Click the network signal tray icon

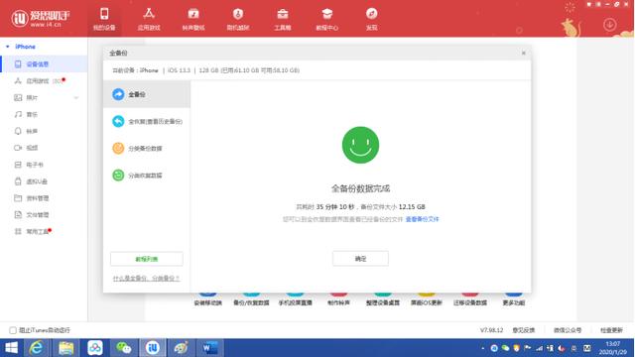(539, 348)
